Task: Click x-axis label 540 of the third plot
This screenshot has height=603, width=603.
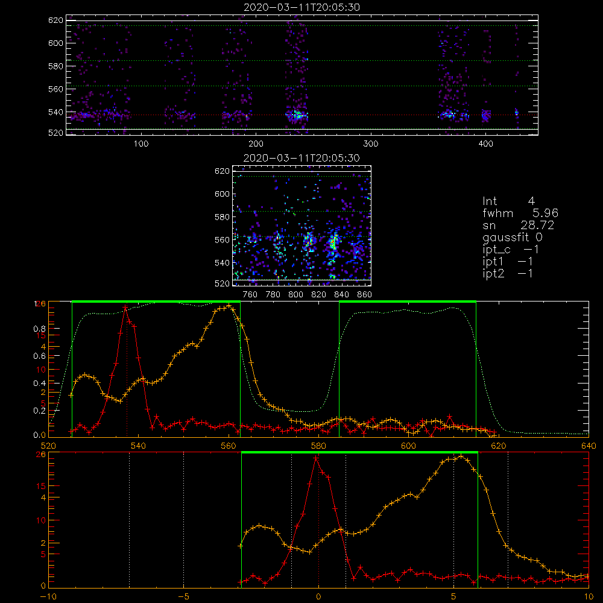Action: [139, 446]
